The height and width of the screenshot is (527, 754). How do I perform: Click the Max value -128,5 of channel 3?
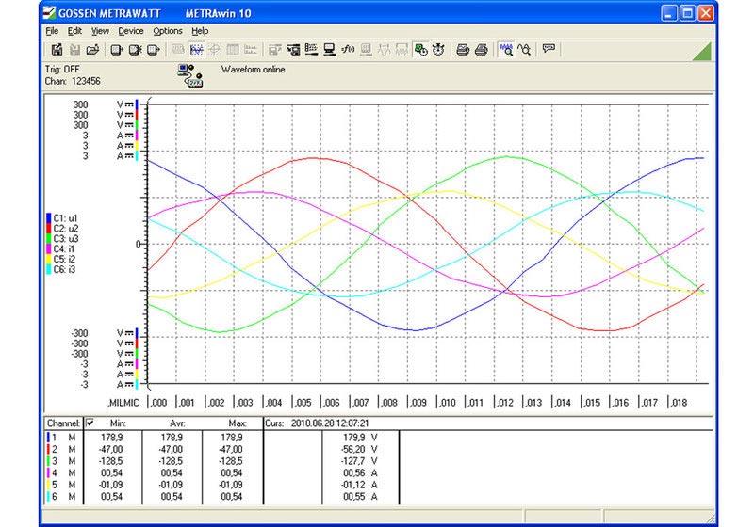[231, 461]
